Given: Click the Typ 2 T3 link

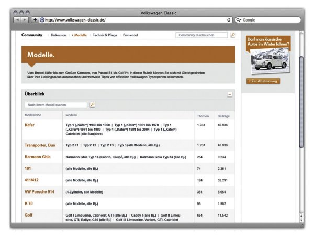Looking at the screenshot, I should click(x=107, y=145).
